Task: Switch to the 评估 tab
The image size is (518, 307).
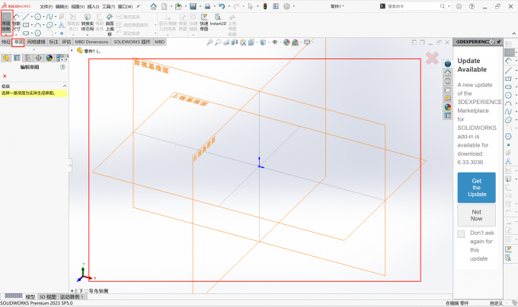Action: [x=66, y=42]
